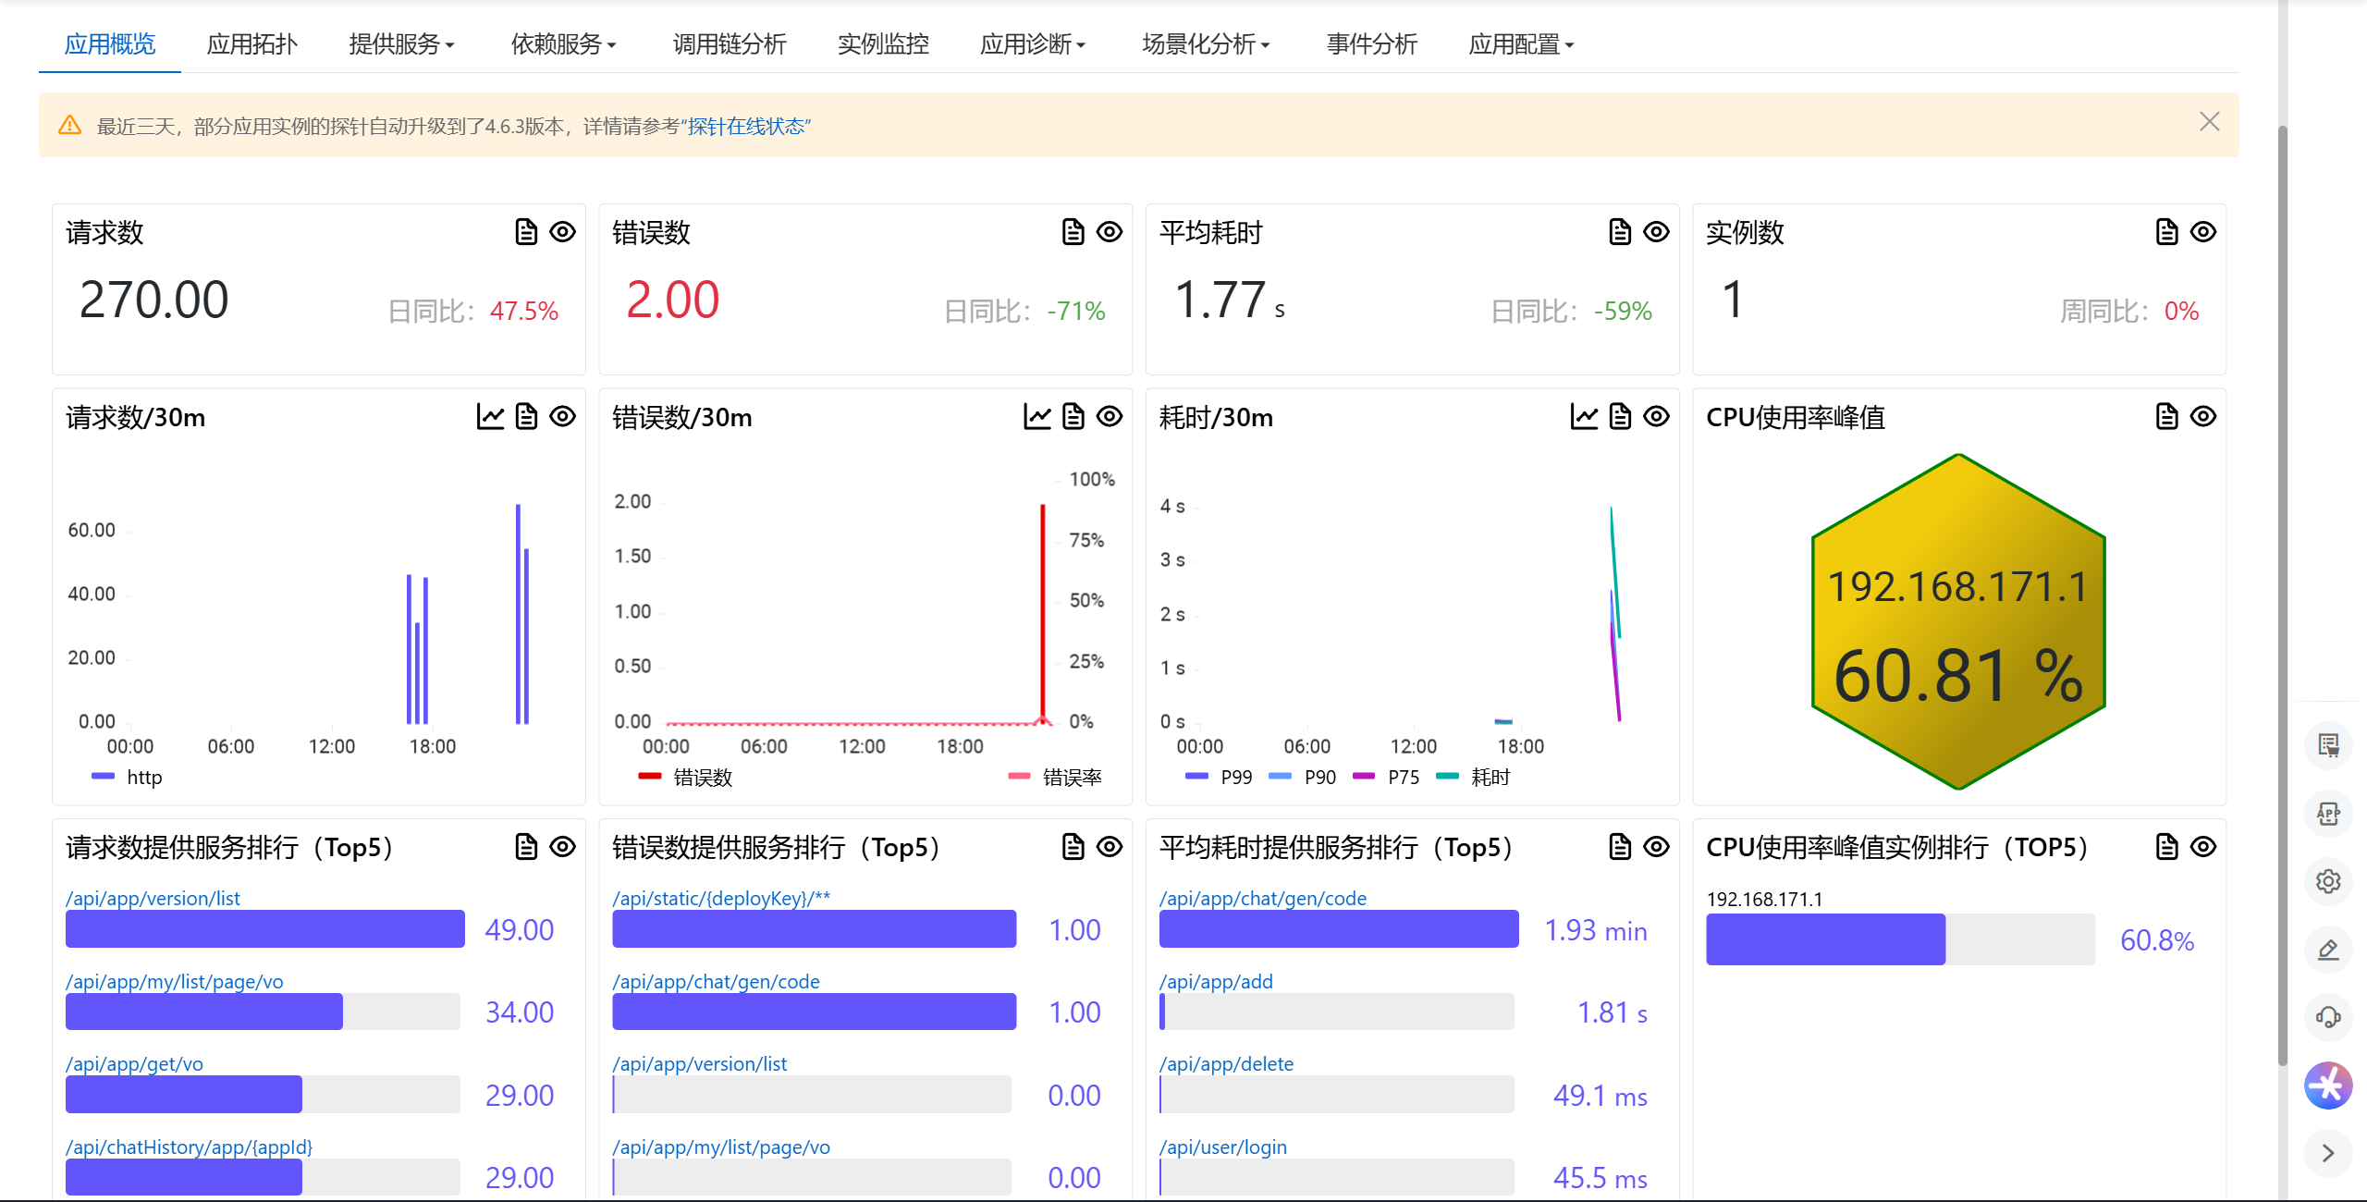
Task: Toggle eye icon on 实例数 card
Action: [x=2203, y=232]
